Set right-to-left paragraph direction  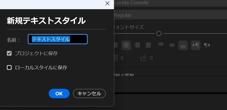[207, 45]
